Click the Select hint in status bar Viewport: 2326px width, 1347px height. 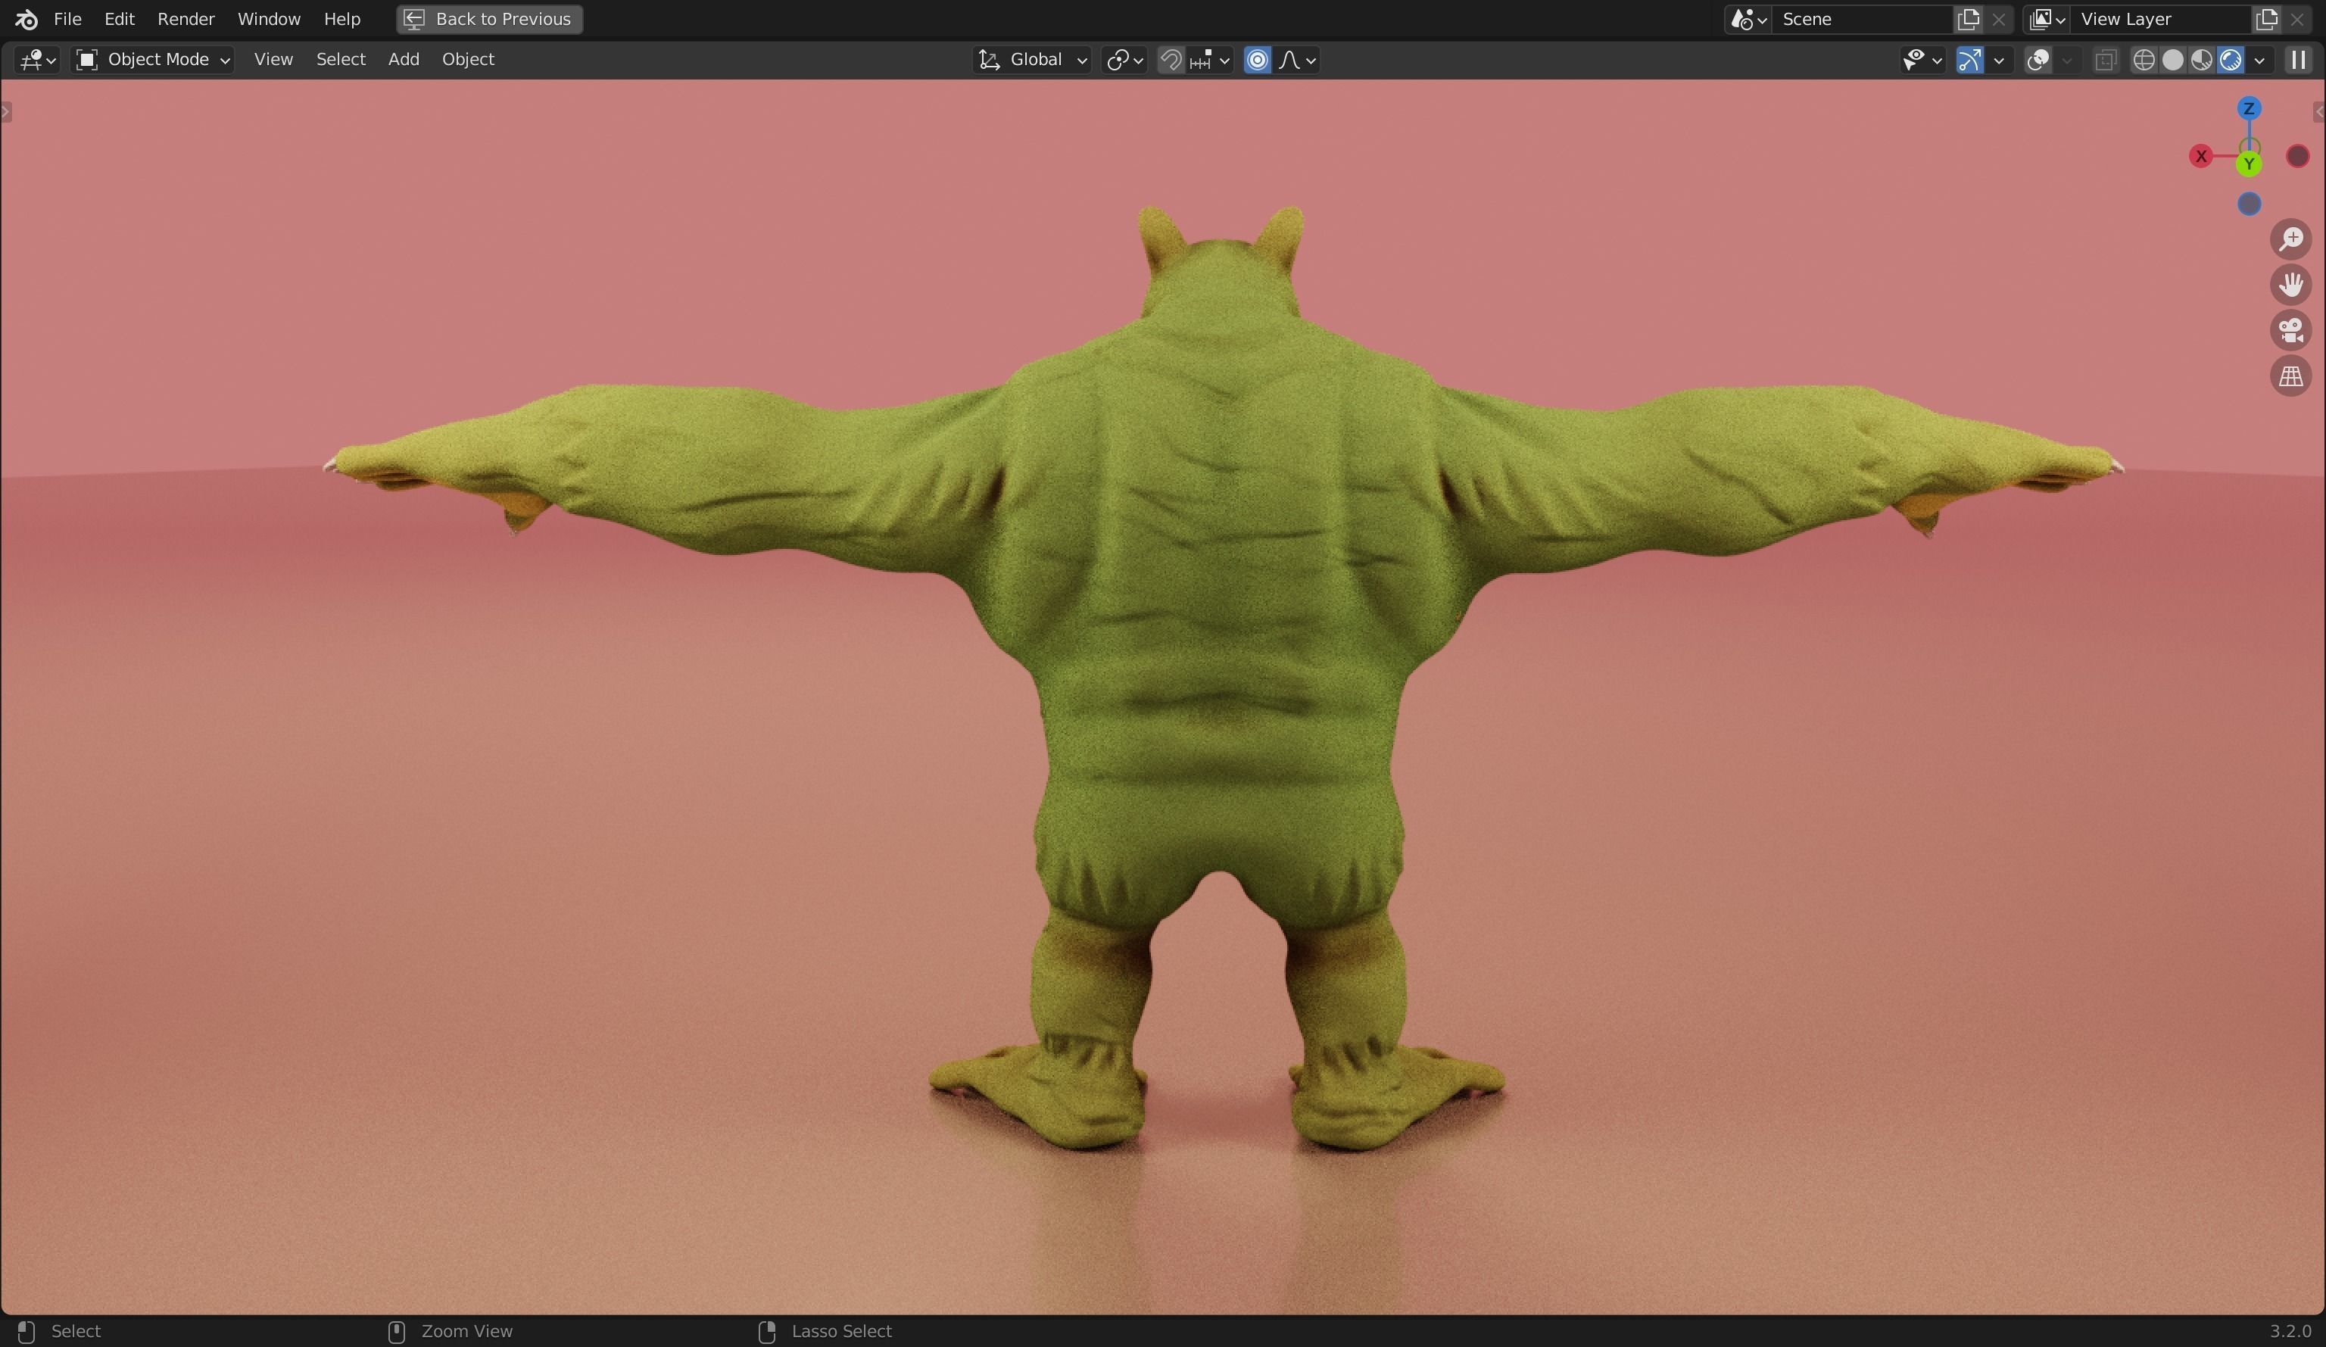click(x=76, y=1331)
